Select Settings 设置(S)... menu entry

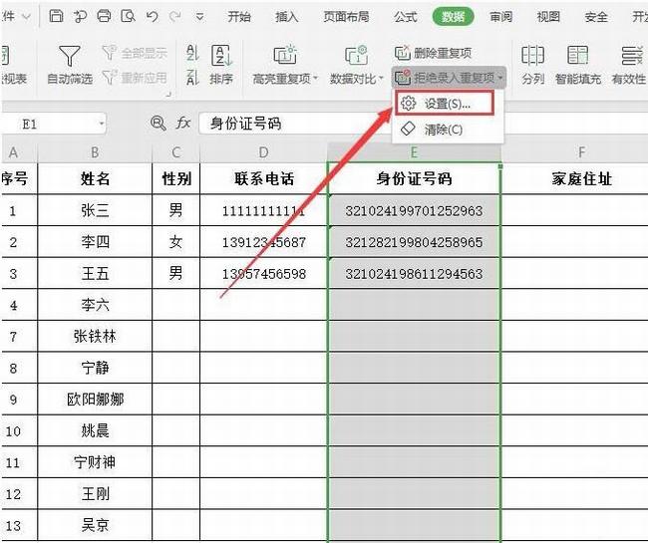(x=445, y=104)
